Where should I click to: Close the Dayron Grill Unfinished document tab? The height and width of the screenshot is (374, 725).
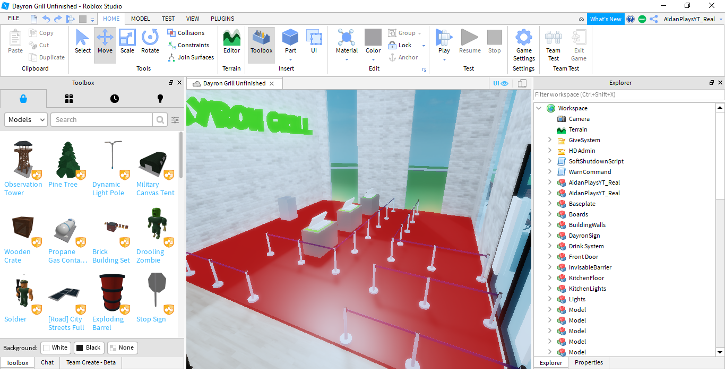272,84
